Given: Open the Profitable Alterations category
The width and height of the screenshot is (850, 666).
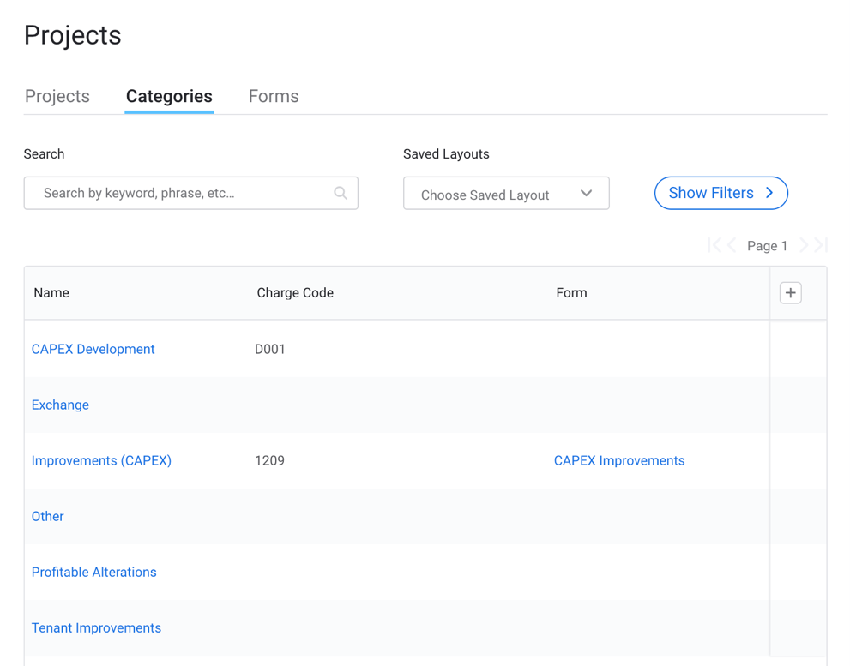Looking at the screenshot, I should [94, 572].
